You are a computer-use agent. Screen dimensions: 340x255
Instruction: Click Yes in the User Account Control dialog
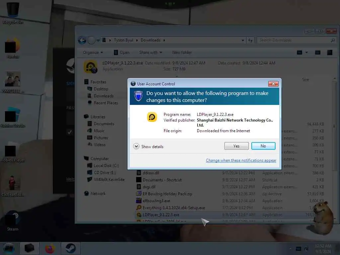(236, 146)
